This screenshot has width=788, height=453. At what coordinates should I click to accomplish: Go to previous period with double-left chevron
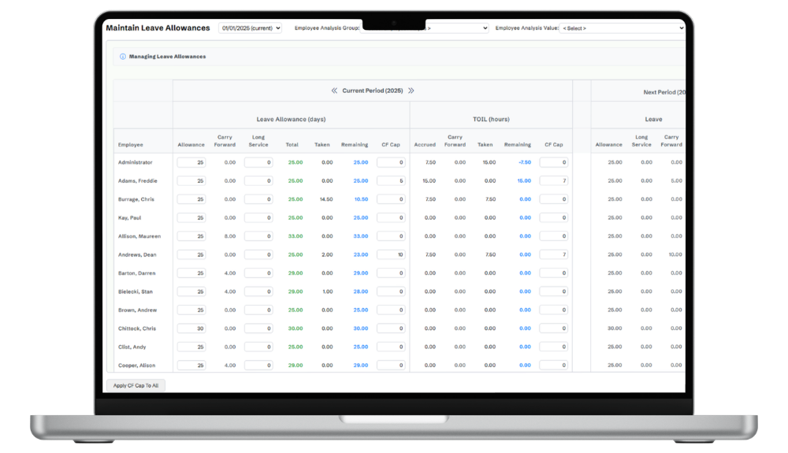click(x=334, y=91)
